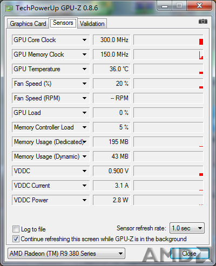
Task: Uncheck Continue refreshing in background option
Action: click(16, 239)
